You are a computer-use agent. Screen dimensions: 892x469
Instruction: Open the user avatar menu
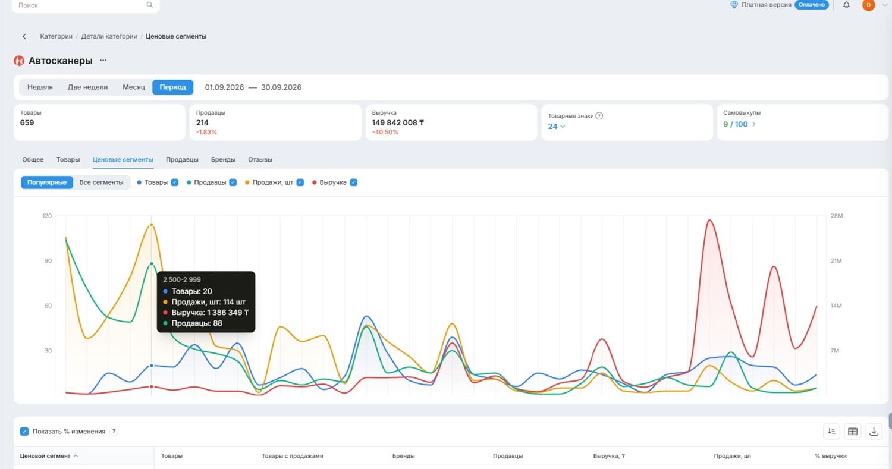[868, 5]
